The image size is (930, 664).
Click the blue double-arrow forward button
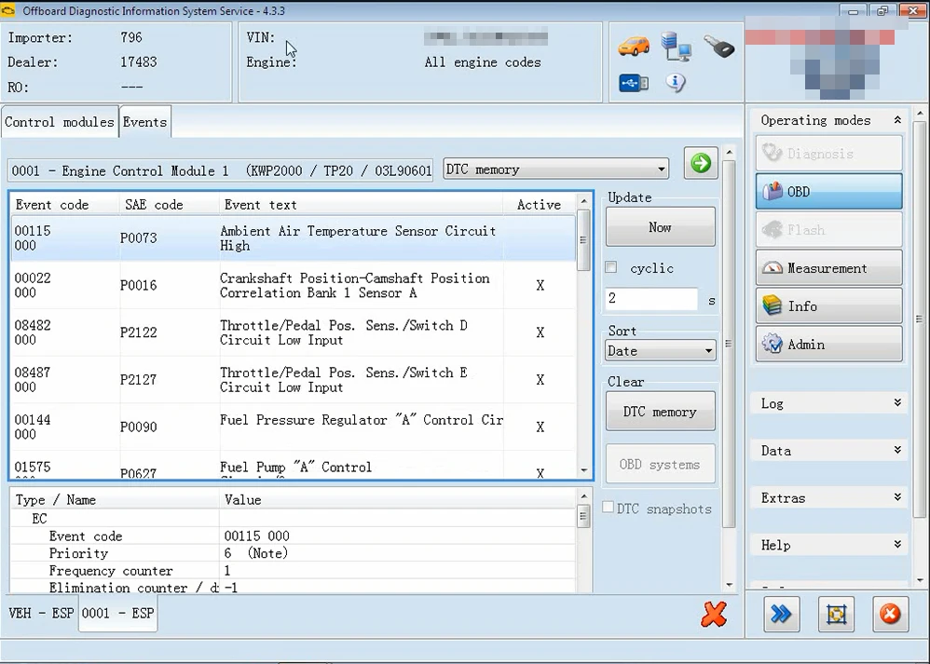point(781,615)
